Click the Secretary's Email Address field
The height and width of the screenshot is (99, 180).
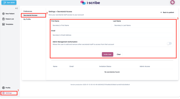pos(112,35)
